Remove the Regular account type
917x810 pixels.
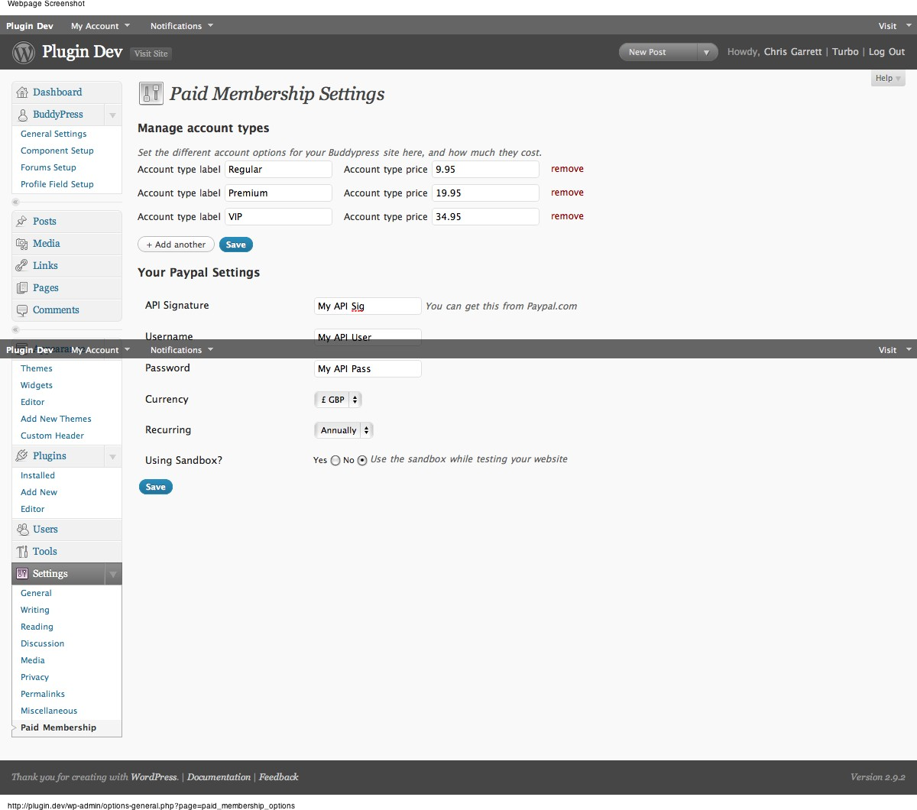[567, 169]
